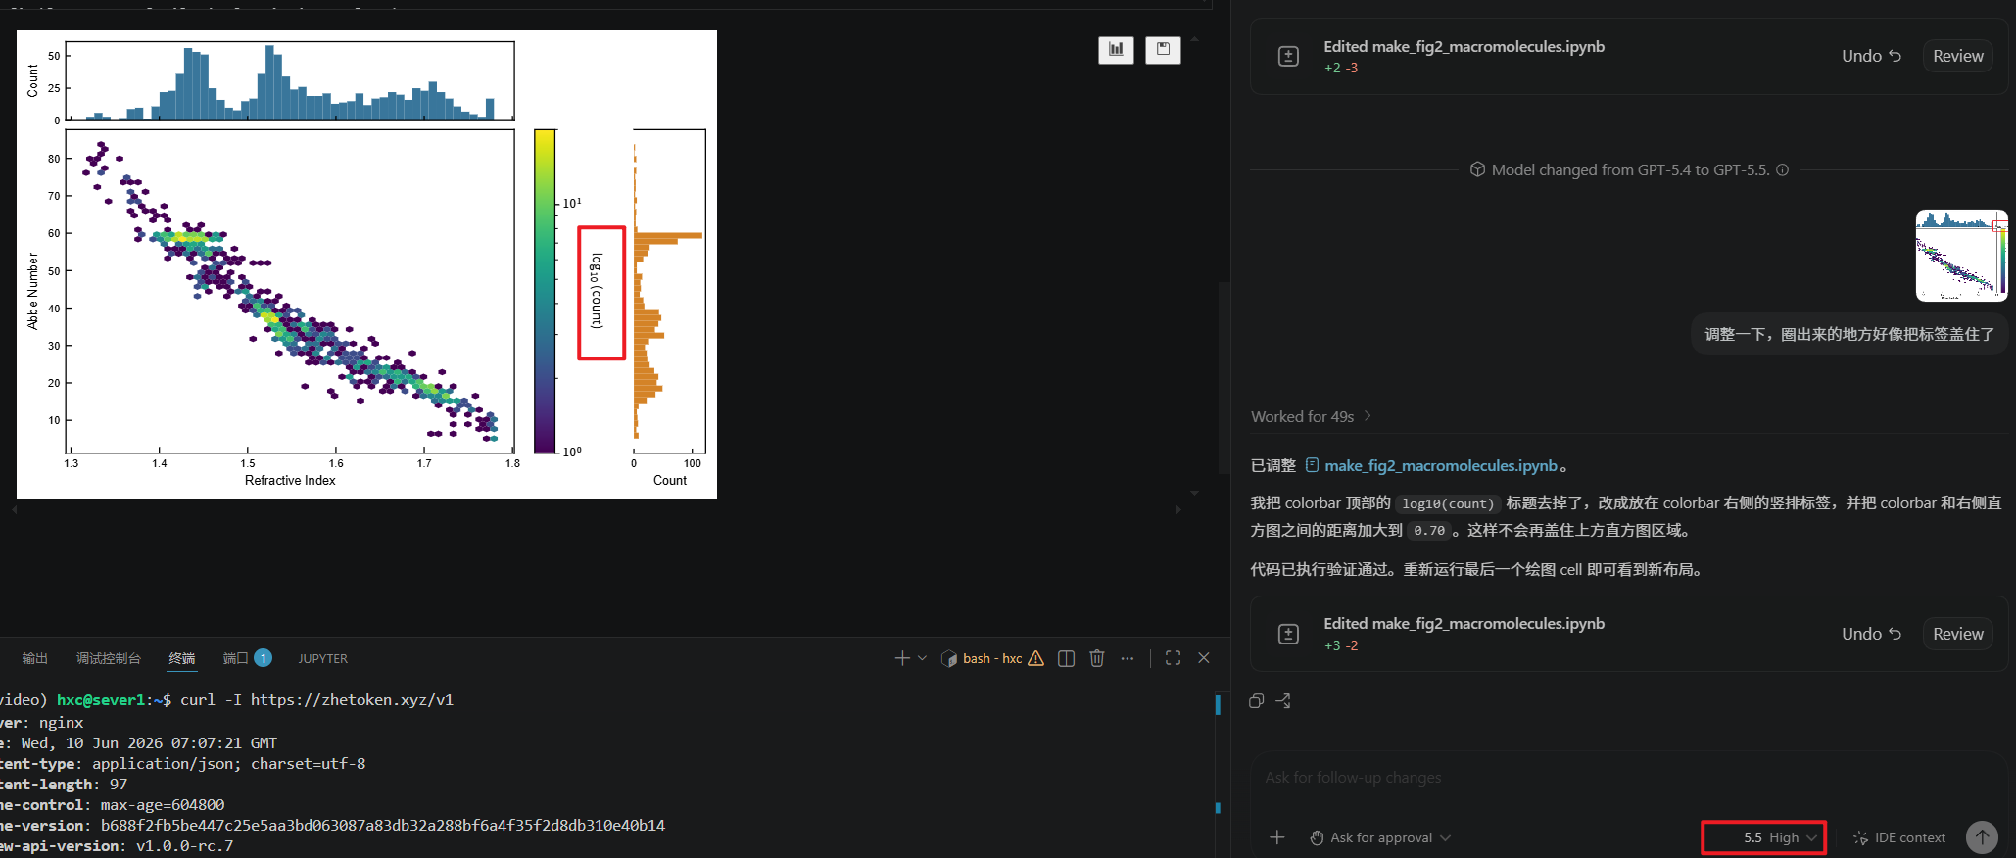Open the Ask for approval dropdown

point(1380,837)
